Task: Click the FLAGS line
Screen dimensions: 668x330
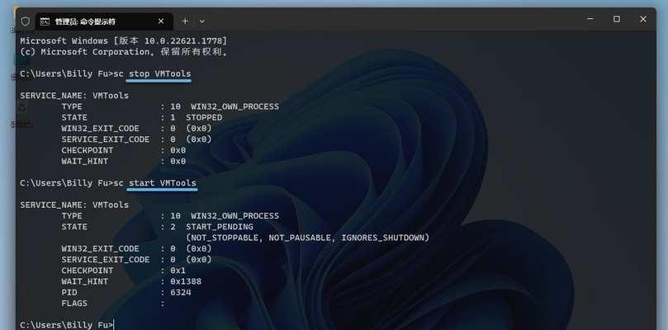Action: tap(113, 303)
